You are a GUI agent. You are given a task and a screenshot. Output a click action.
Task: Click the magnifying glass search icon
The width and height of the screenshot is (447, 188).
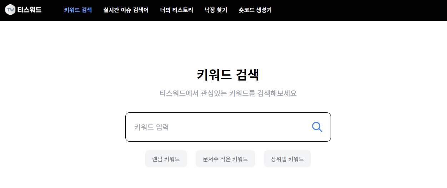tap(317, 127)
